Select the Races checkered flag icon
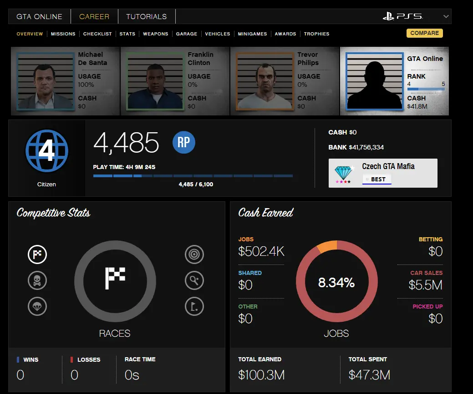Screen dimensions: 473x394 (37, 254)
